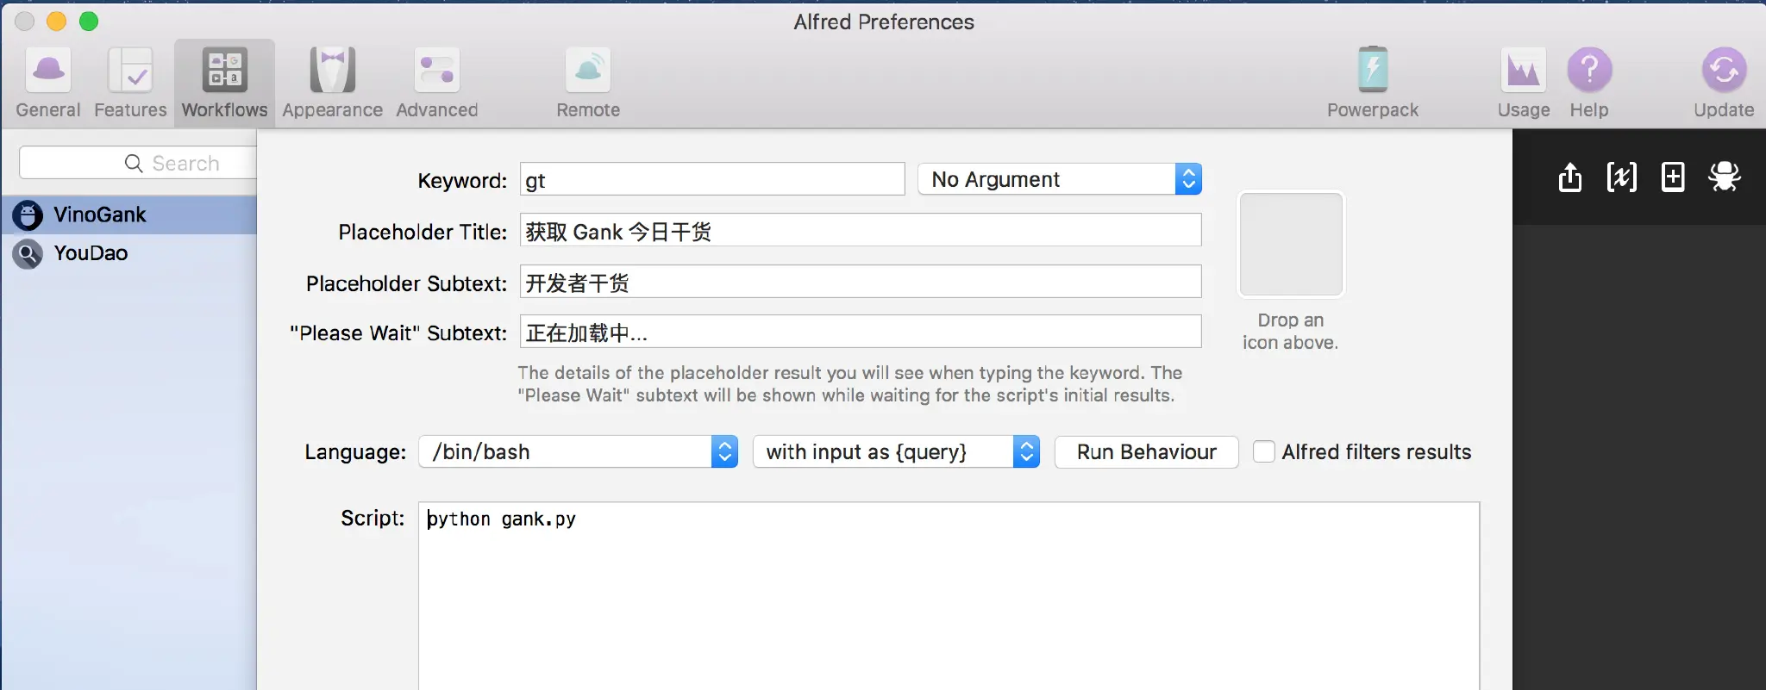Click the Placeholder Subtext field
Image resolution: width=1766 pixels, height=690 pixels.
[861, 282]
